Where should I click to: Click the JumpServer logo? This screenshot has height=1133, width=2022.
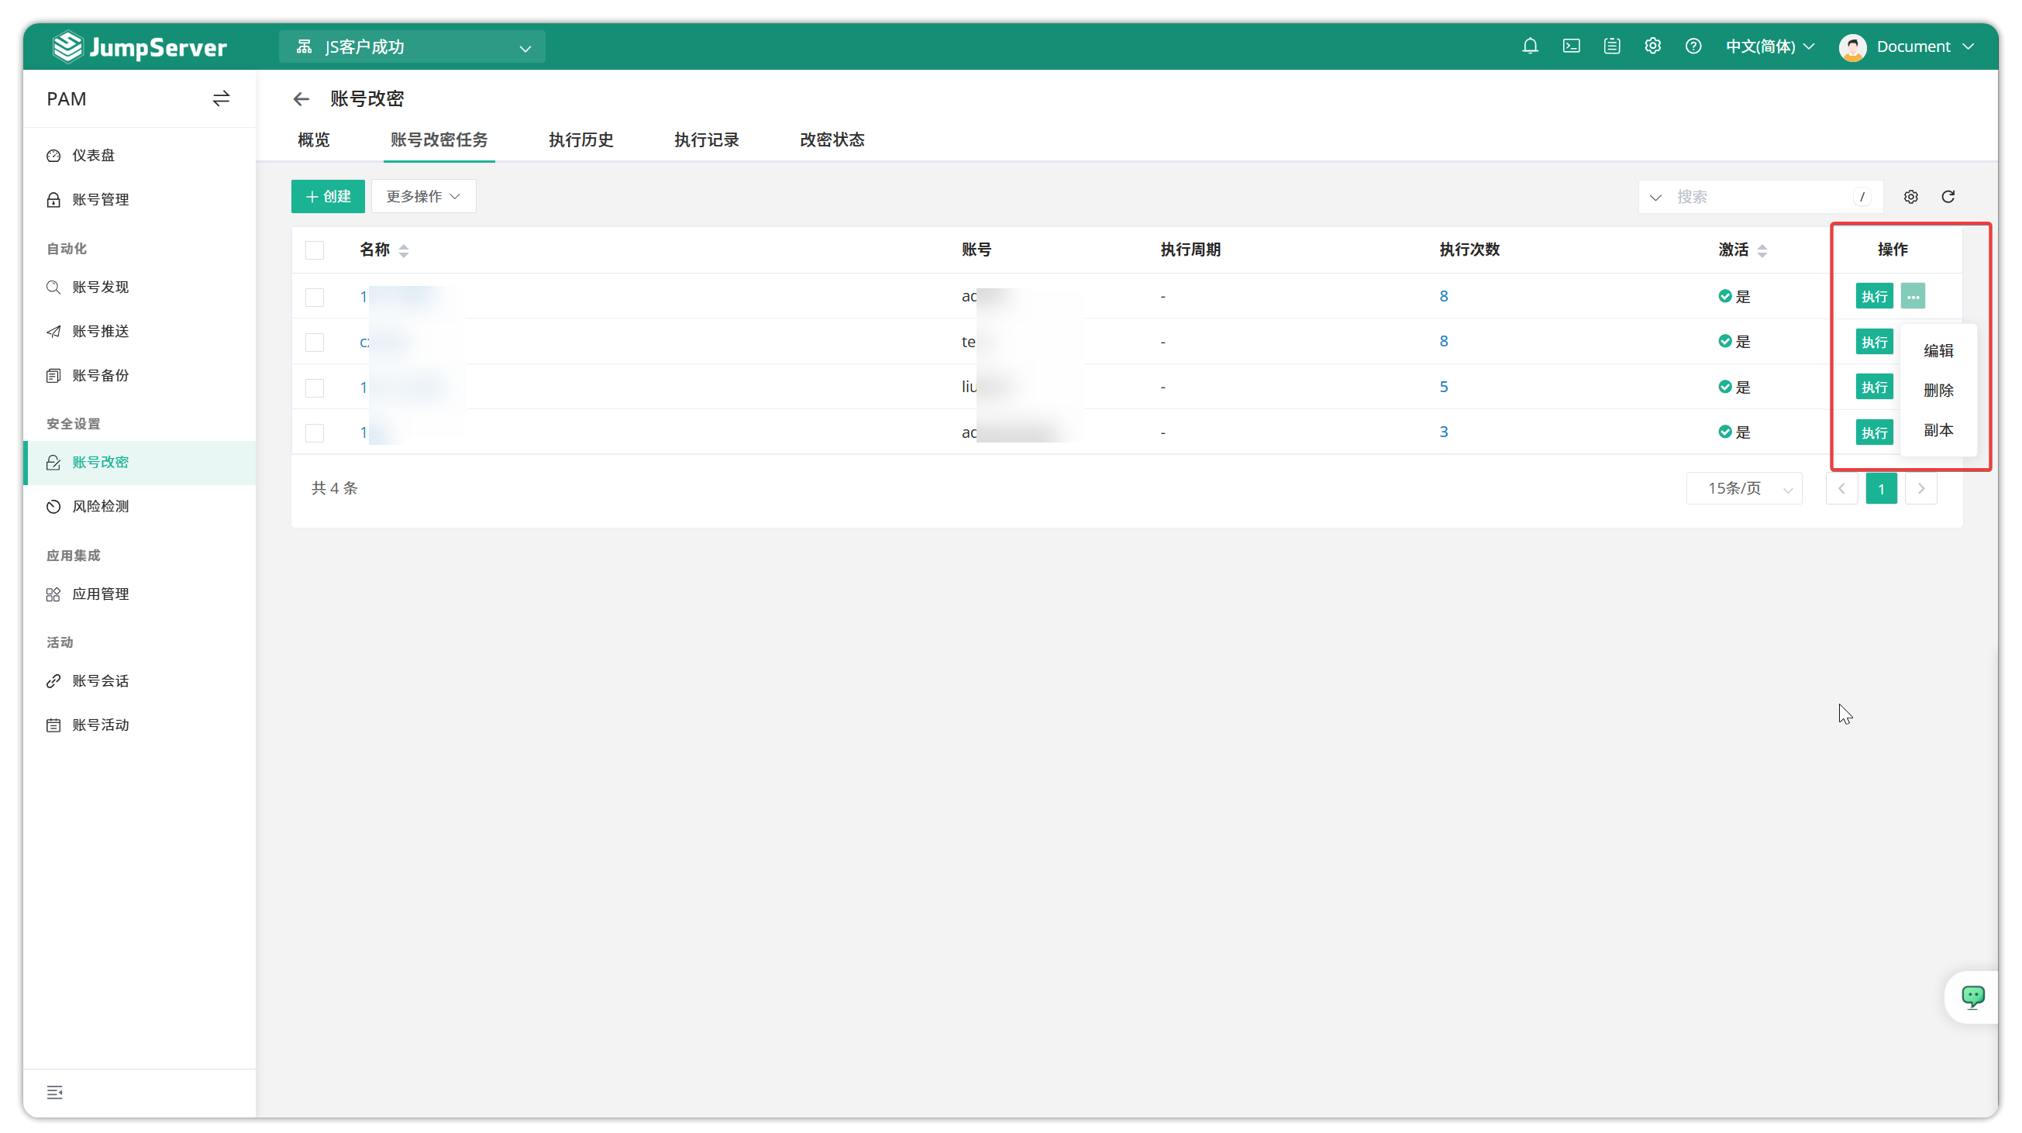(x=140, y=47)
